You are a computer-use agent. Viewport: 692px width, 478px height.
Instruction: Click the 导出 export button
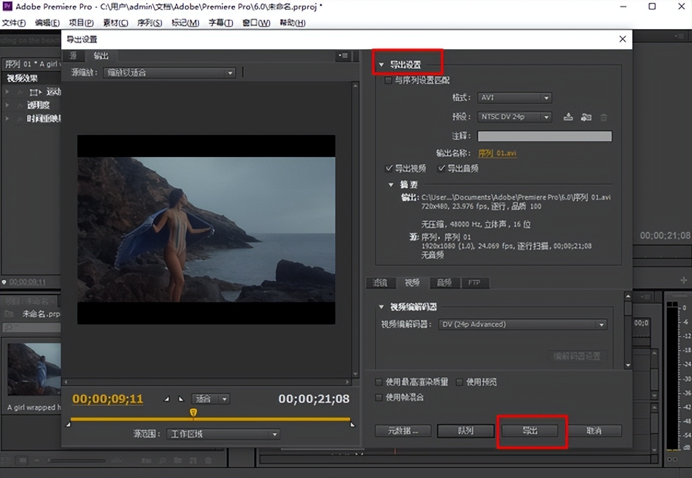pyautogui.click(x=531, y=431)
